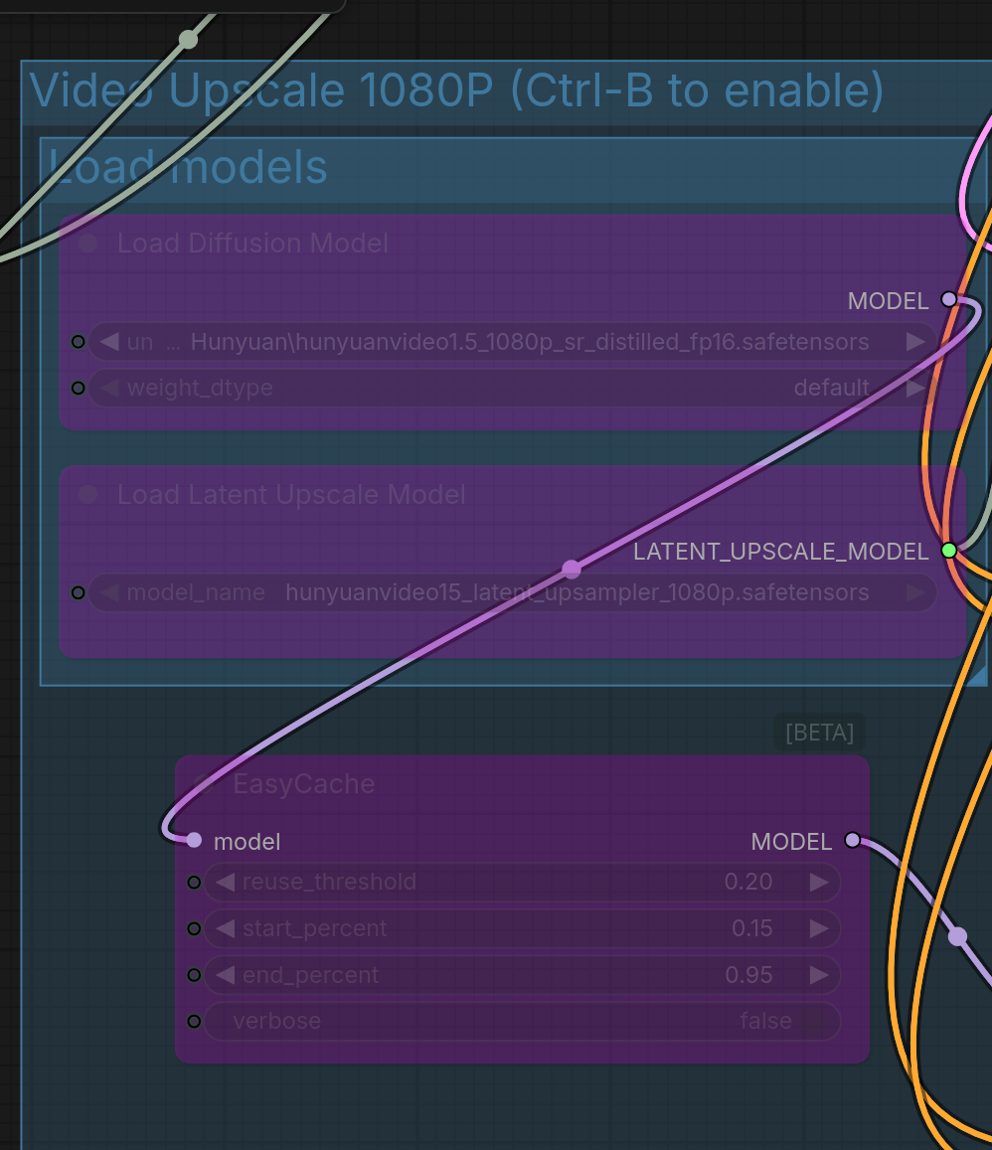This screenshot has height=1150, width=992.
Task: Click the EasyCache MODEL output port
Action: click(x=852, y=841)
